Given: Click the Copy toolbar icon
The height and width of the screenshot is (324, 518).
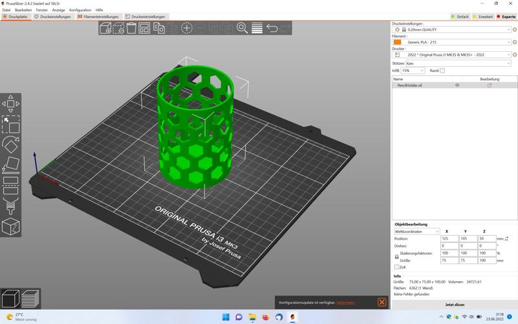Looking at the screenshot, I should coord(159,28).
